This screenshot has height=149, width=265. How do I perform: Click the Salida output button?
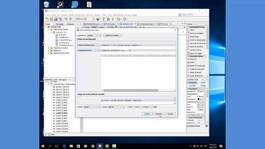51,135
